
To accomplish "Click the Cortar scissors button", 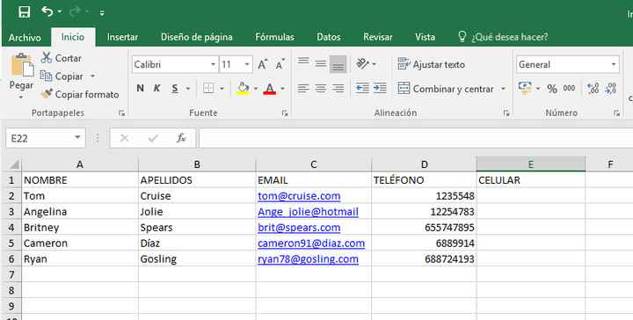I will 61,58.
